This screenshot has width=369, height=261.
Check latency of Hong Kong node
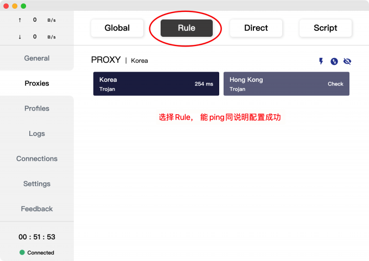click(x=335, y=84)
